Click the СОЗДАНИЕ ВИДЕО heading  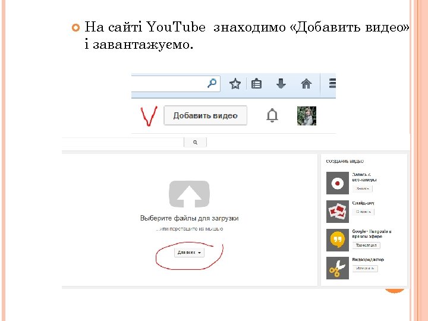click(345, 161)
